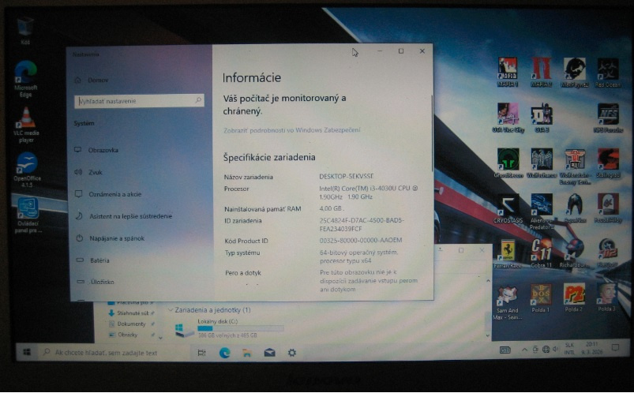Image resolution: width=634 pixels, height=393 pixels.
Task: Click the taskbar search box
Action: point(114,353)
